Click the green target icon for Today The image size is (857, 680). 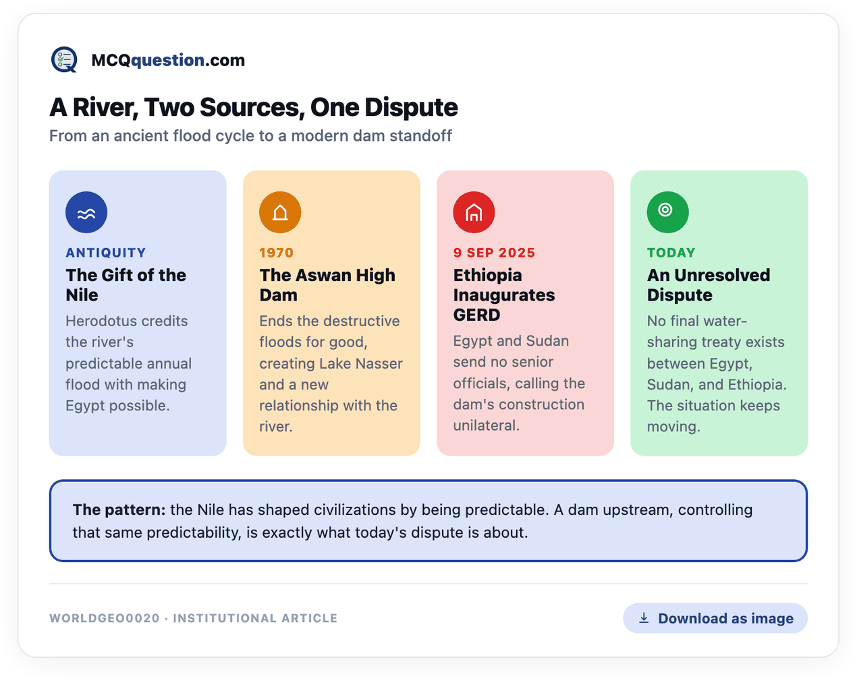click(667, 212)
